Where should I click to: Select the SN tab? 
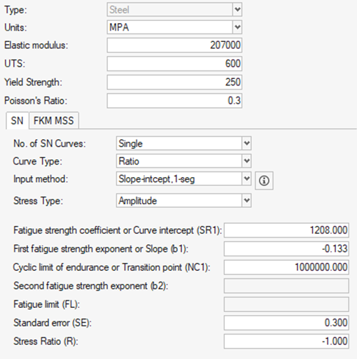[x=17, y=120]
